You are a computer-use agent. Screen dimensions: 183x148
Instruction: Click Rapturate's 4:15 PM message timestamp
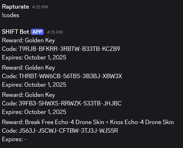coord(40,7)
